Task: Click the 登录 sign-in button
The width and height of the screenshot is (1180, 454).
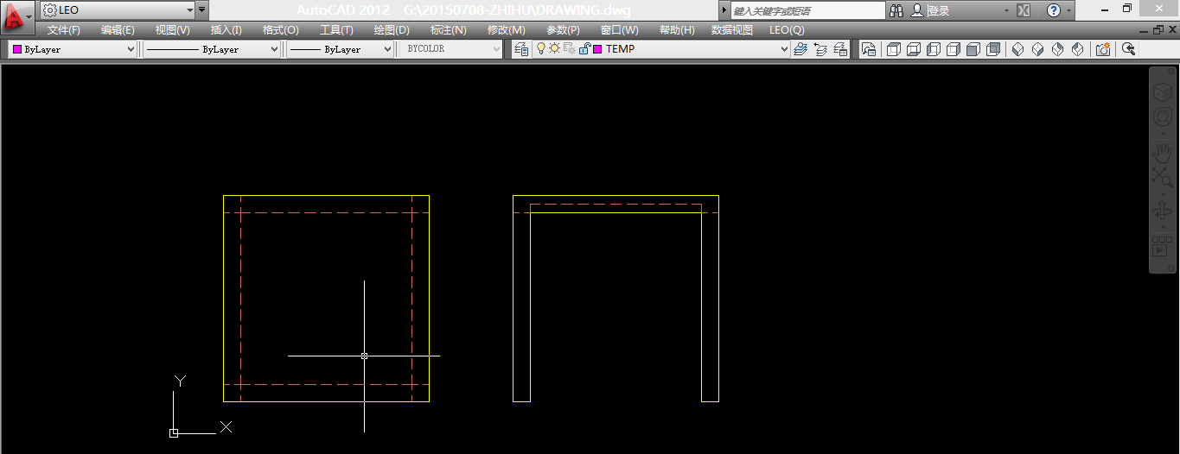Action: [939, 10]
